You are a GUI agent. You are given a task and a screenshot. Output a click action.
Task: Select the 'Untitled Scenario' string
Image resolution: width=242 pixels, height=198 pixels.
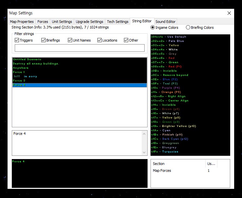80,59
